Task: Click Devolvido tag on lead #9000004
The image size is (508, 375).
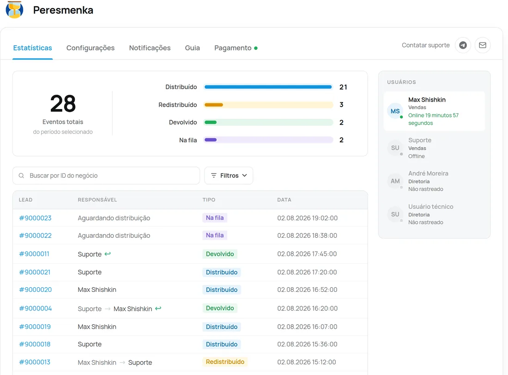Action: click(220, 308)
